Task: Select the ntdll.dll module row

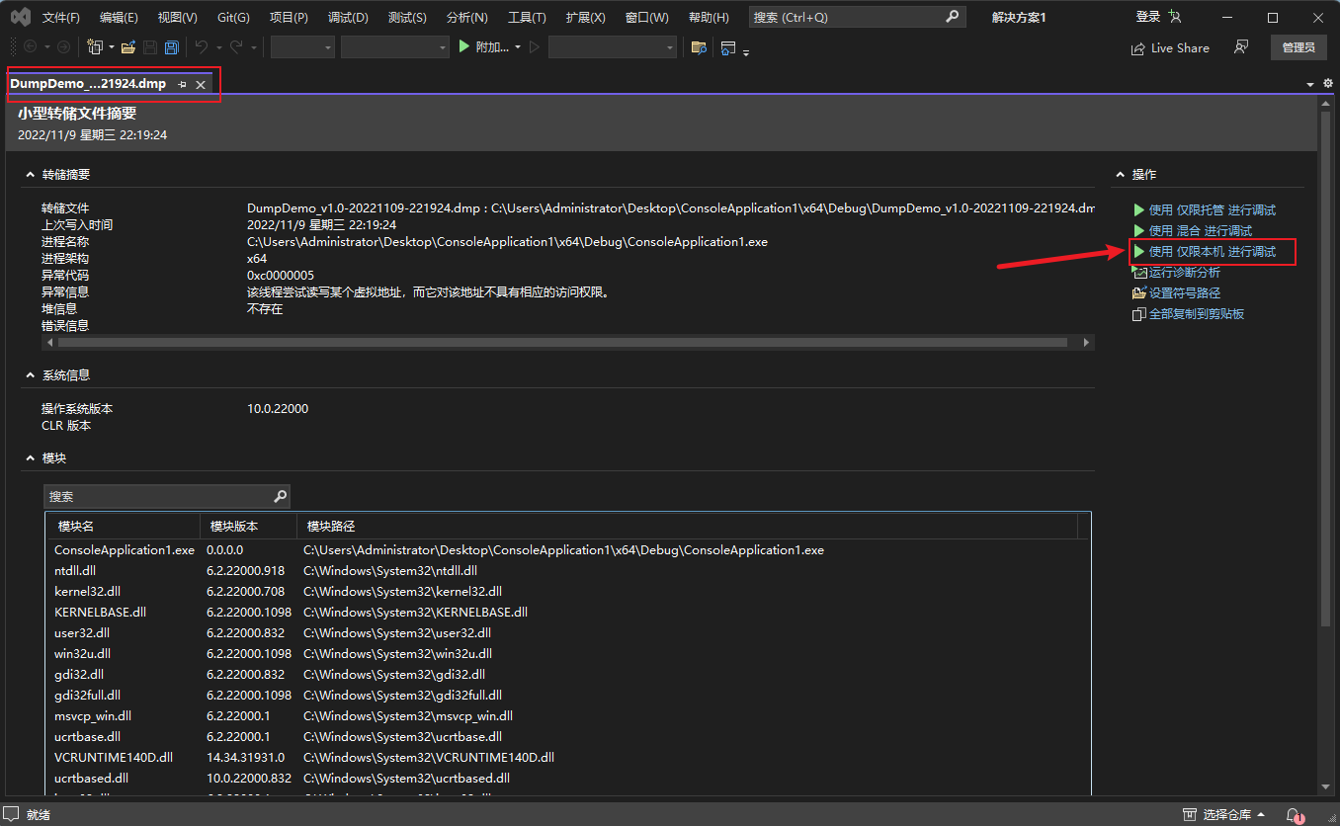Action: click(x=75, y=571)
